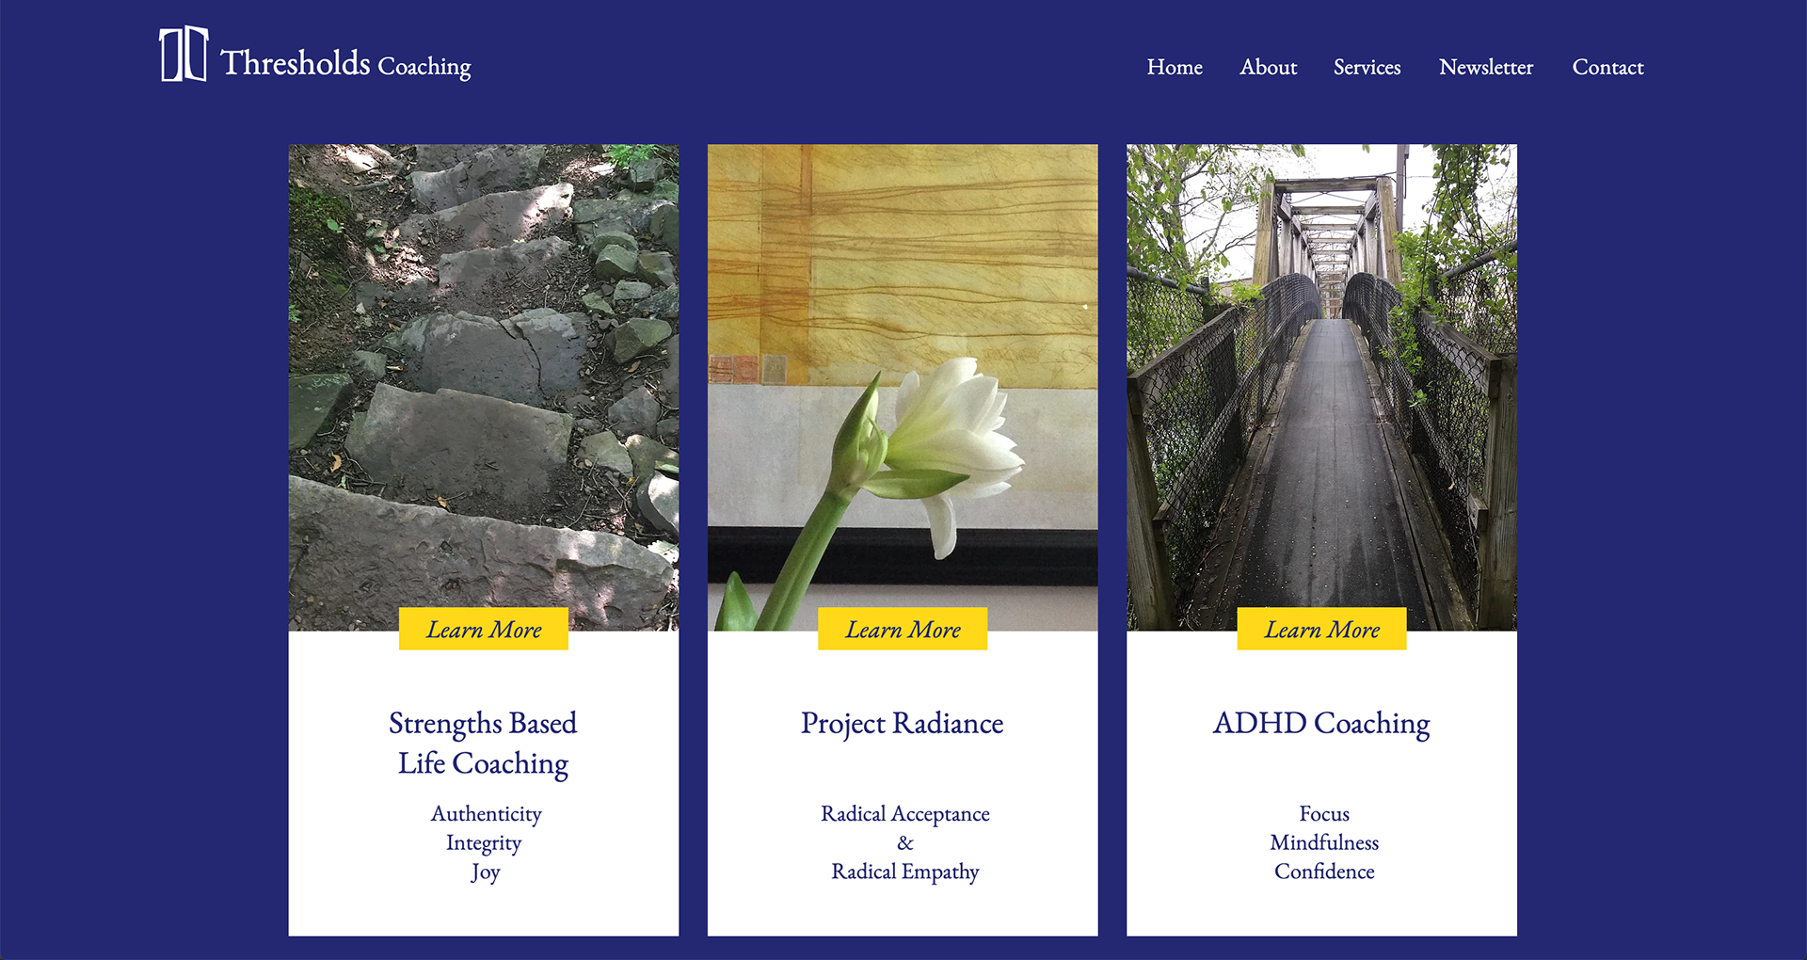Click the Radical Acceptance & Radical Empathy text
Image resolution: width=1807 pixels, height=960 pixels.
click(905, 842)
